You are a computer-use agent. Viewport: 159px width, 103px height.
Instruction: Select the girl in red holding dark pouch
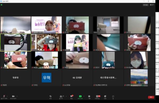click(47, 43)
